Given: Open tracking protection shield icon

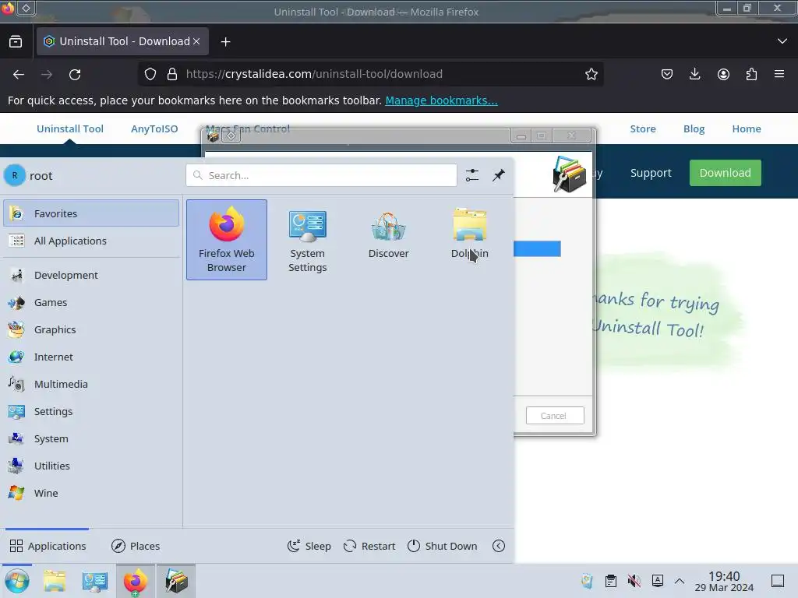Looking at the screenshot, I should coord(150,74).
